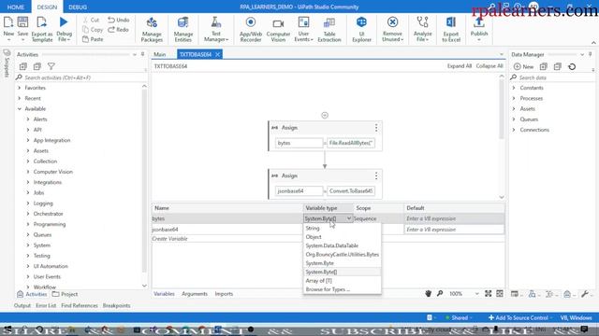Open options menu of first Assign activity
Screen dimensions: 599x336
click(376, 128)
